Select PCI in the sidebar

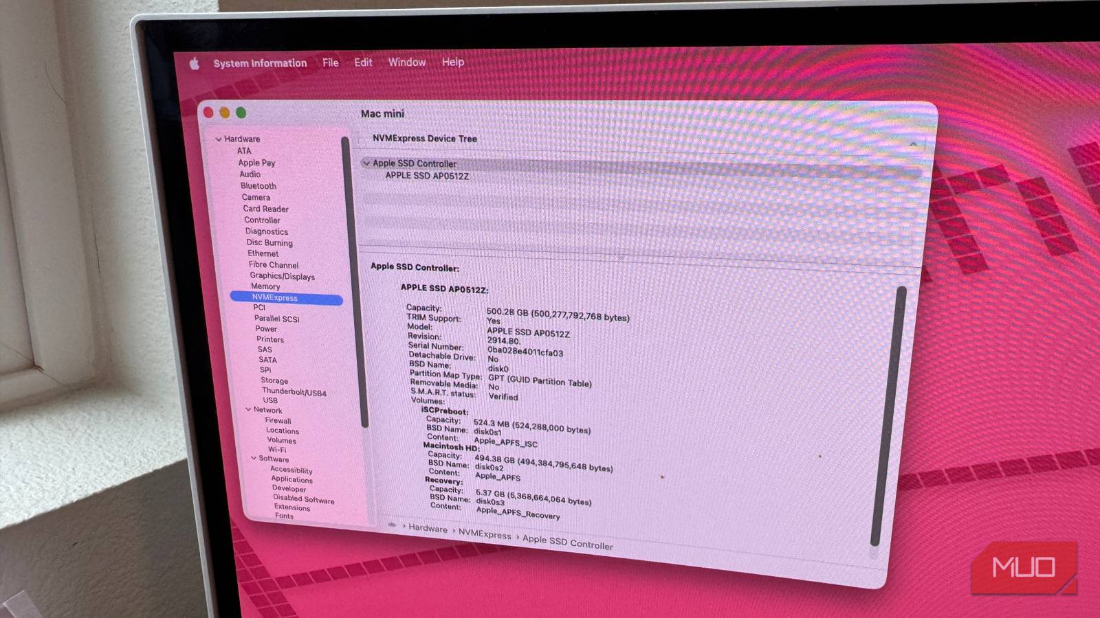tap(259, 308)
